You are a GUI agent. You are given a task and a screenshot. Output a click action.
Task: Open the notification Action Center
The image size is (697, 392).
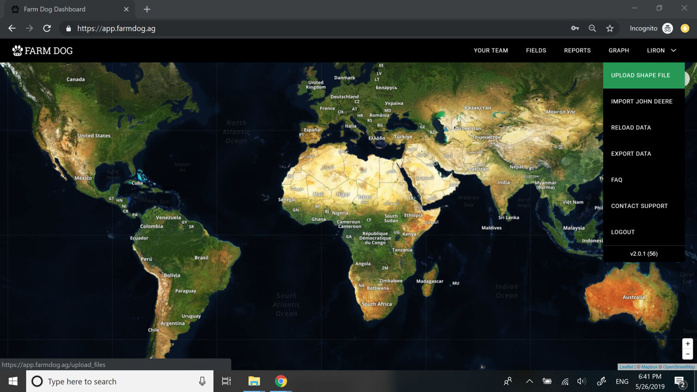(680, 382)
